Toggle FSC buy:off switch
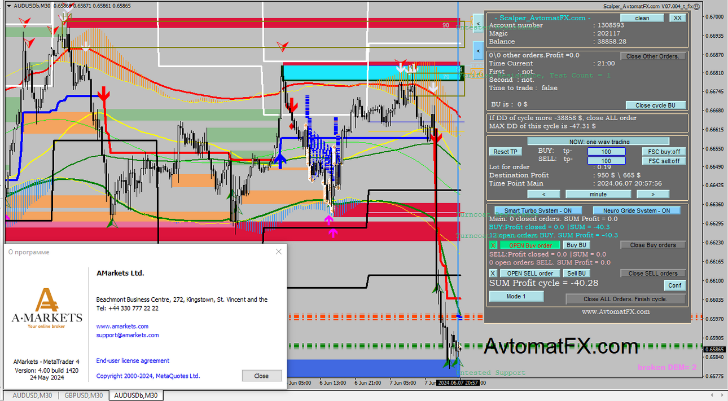This screenshot has width=728, height=401. 664,152
